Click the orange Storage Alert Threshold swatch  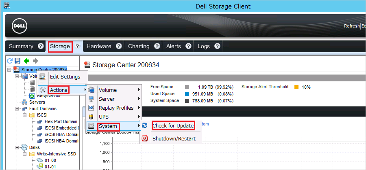[296, 87]
